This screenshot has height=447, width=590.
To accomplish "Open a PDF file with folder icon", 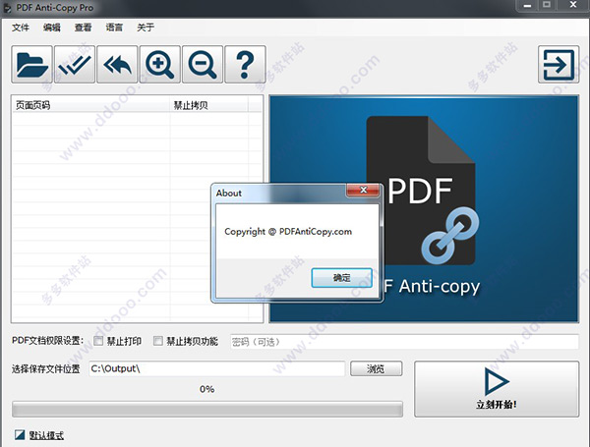I will click(32, 64).
